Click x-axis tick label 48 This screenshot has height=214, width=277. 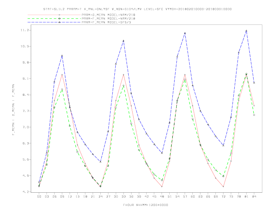click(x=162, y=197)
